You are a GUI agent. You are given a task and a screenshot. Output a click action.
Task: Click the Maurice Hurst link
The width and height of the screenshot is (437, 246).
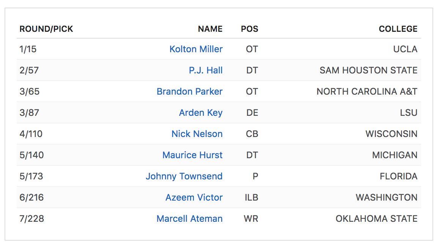click(x=192, y=155)
